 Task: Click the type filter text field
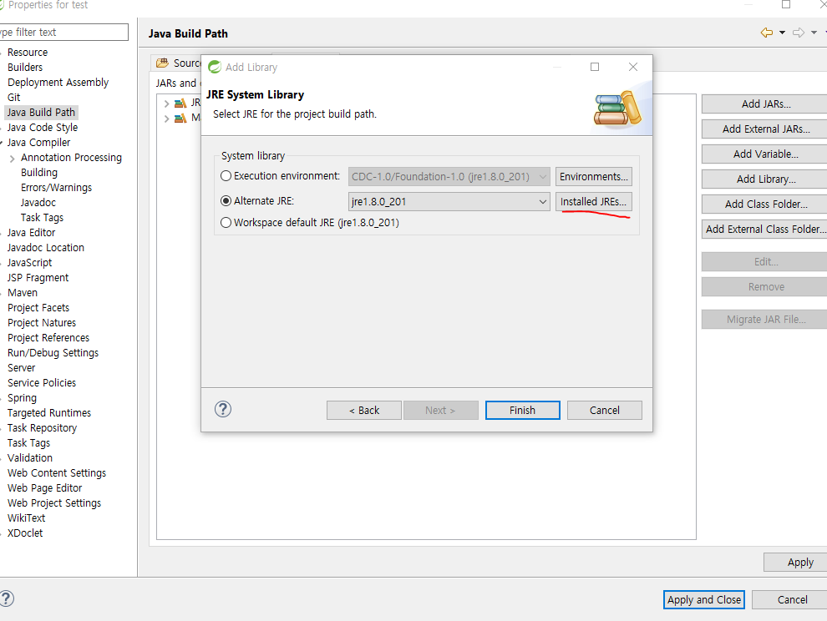coord(63,33)
